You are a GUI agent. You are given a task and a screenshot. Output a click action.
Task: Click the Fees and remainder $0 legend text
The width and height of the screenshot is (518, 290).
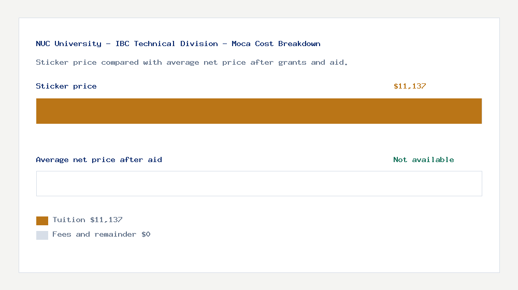(102, 235)
